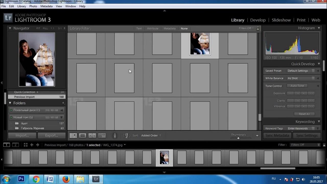This screenshot has height=184, width=327.
Task: Adjust the Thumbnails size slider
Action: point(238,138)
